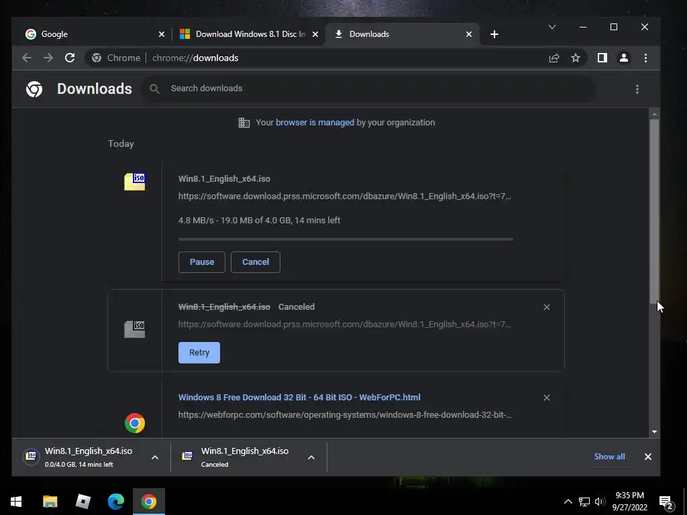This screenshot has height=515, width=687.
Task: Click the download progress bar
Action: click(x=346, y=239)
